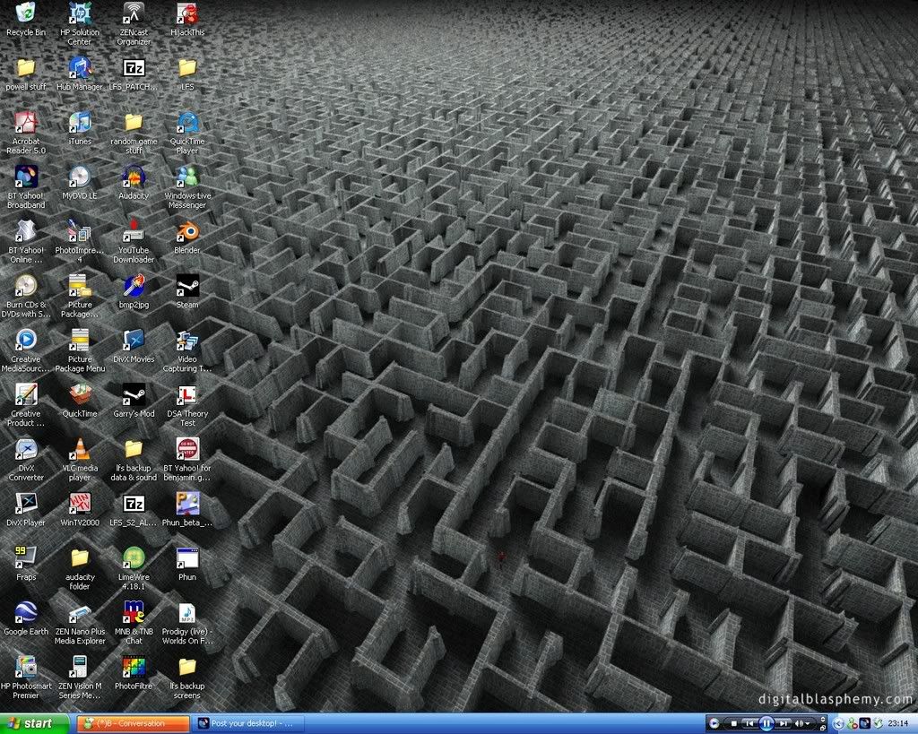Screen dimensions: 918x734
Task: Click the Fraps desktop icon
Action: [x=26, y=558]
